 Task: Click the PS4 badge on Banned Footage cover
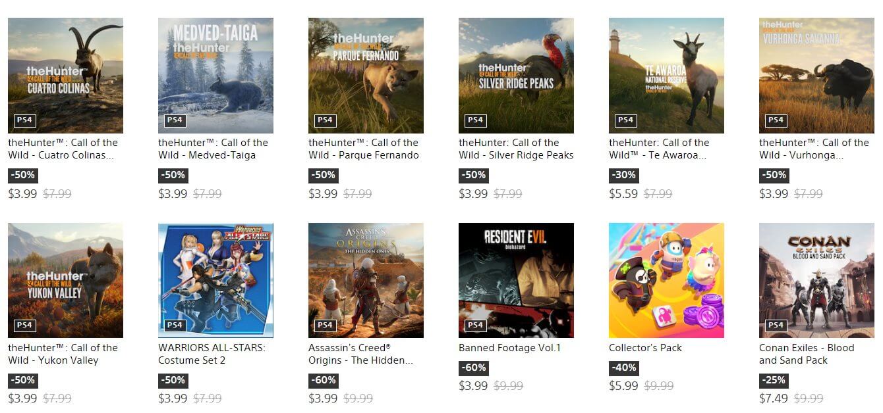475,325
